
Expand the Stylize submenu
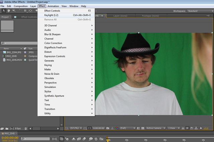[66, 91]
